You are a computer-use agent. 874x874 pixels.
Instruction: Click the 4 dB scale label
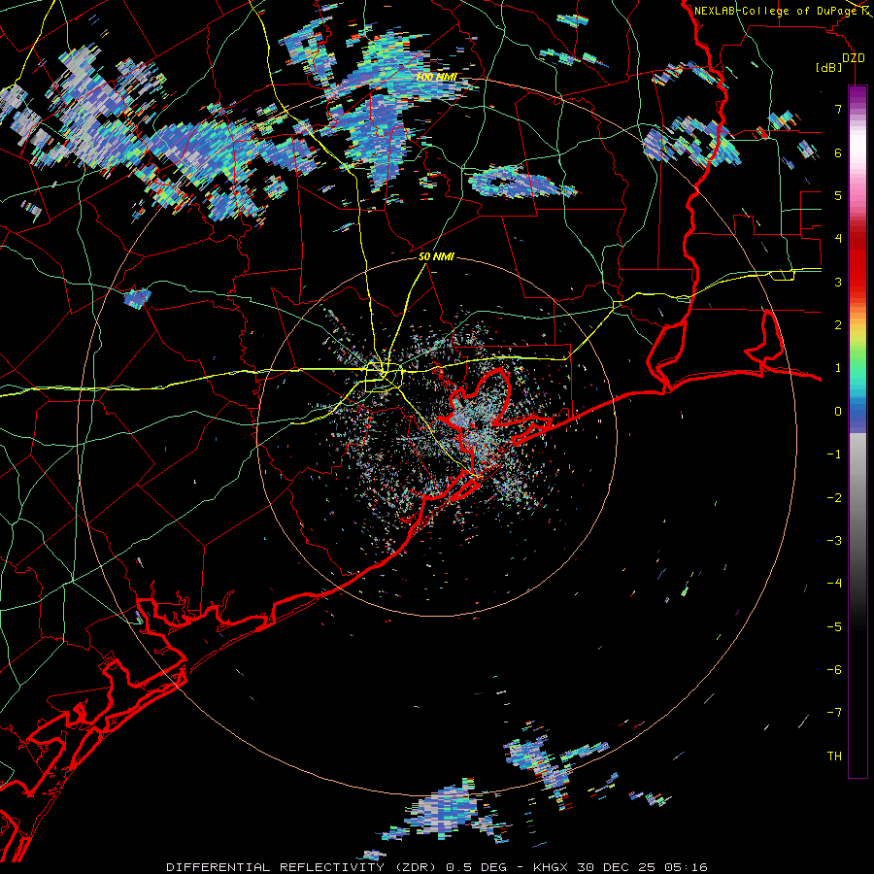(838, 239)
